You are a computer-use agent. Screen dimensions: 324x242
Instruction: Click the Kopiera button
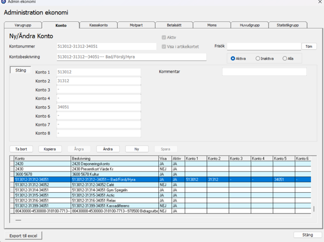[50, 149]
